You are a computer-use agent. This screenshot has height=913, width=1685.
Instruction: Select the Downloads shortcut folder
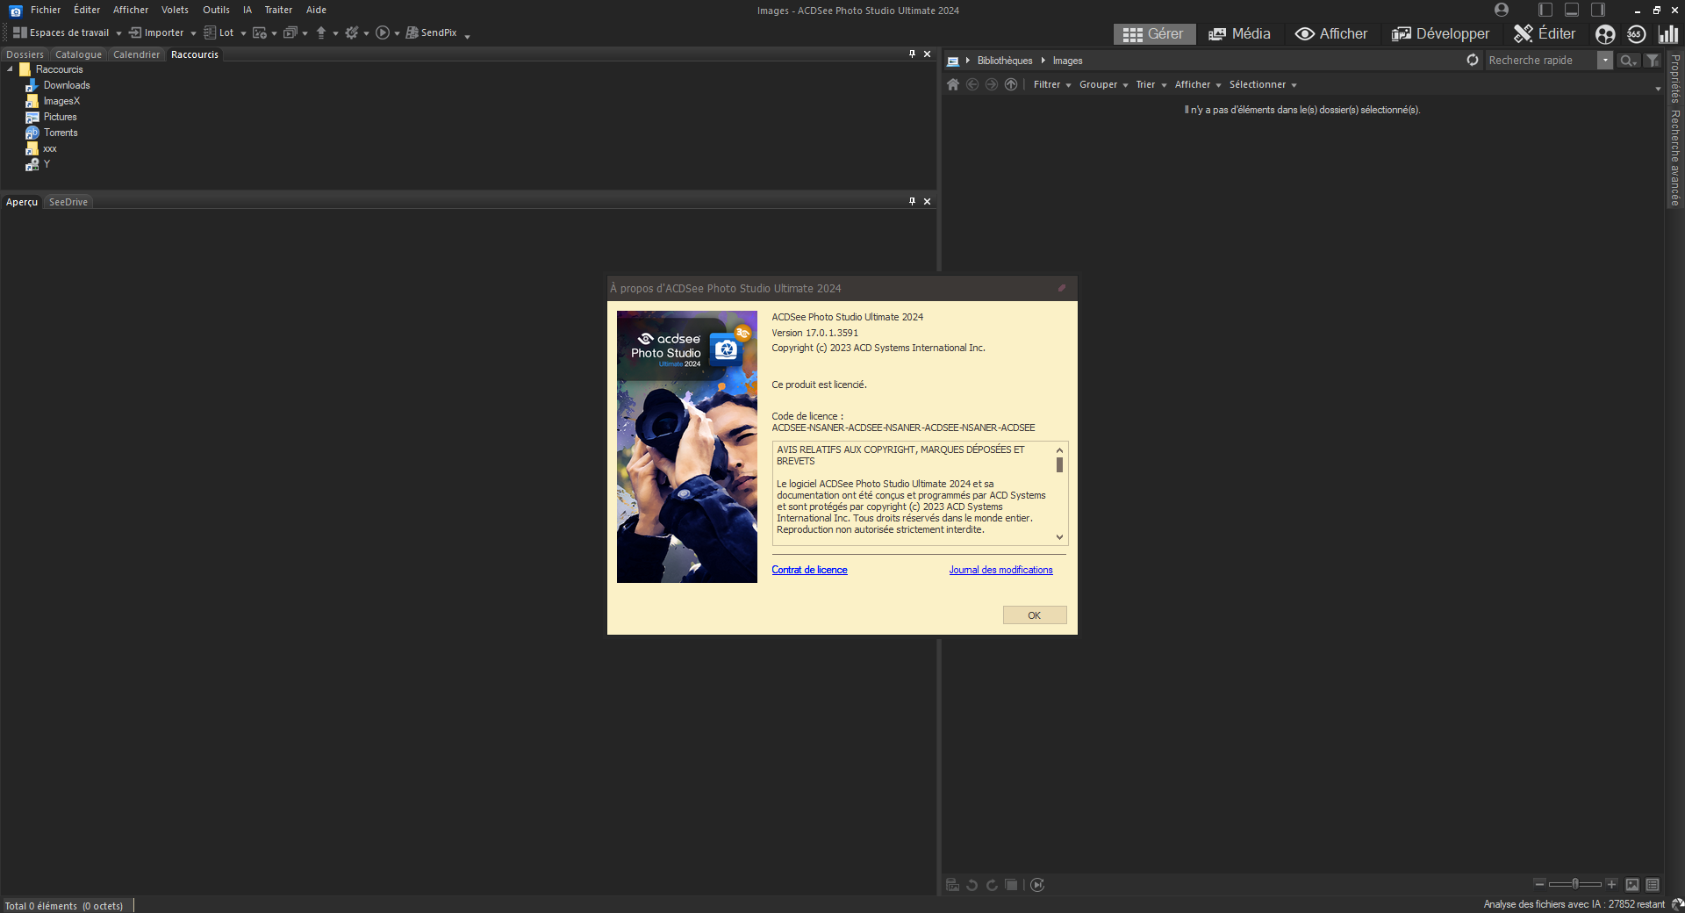[x=67, y=85]
